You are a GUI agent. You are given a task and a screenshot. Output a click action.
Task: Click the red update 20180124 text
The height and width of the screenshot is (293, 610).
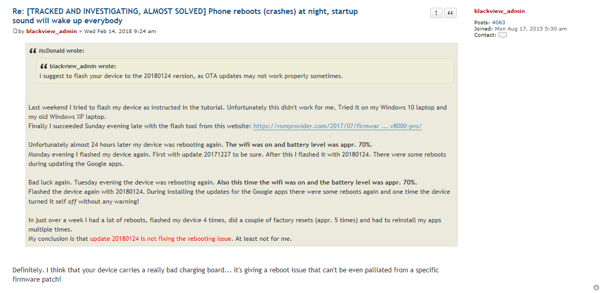coord(161,239)
